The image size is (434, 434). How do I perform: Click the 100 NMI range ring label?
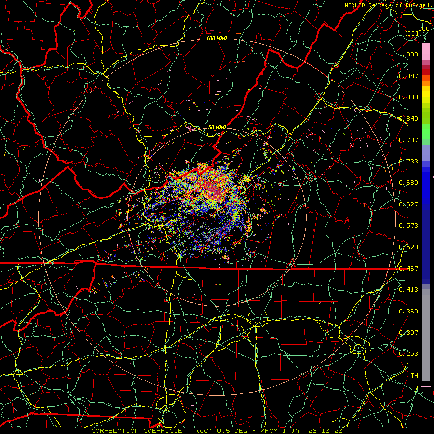pyautogui.click(x=217, y=38)
